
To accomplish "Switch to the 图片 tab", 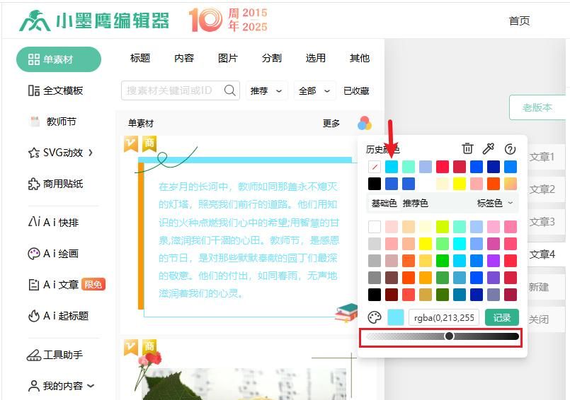I will 228,58.
